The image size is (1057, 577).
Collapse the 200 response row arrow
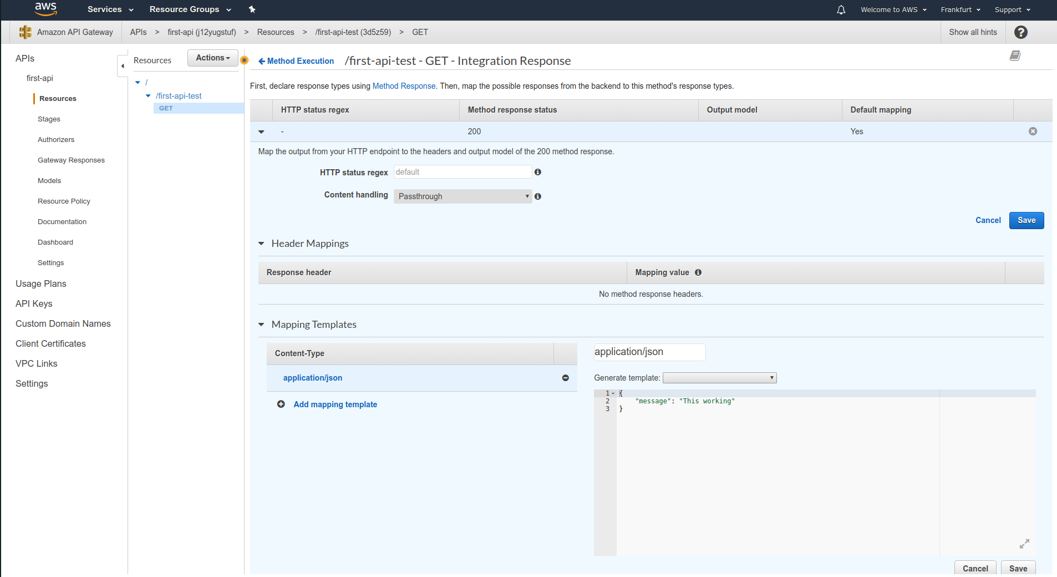click(x=261, y=132)
